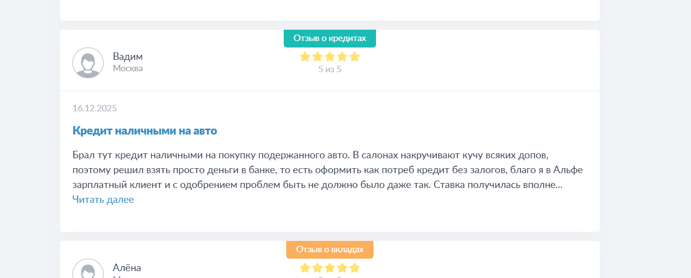Click the last star in Алёна's rating
Viewport: 691px width, 278px height.
point(354,268)
